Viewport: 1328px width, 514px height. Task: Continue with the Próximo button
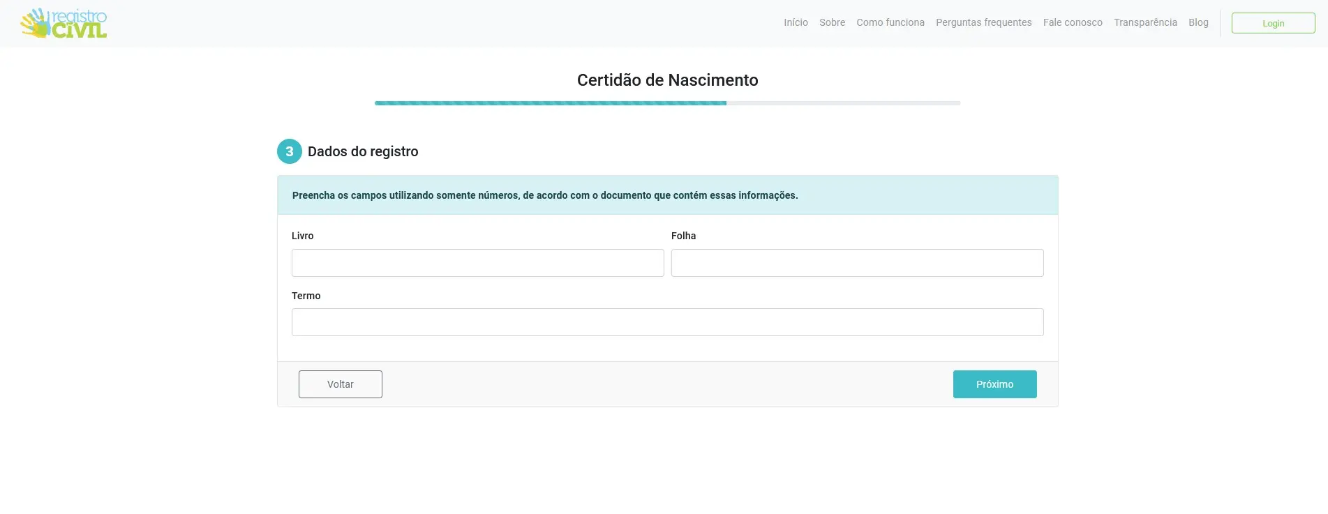(994, 384)
